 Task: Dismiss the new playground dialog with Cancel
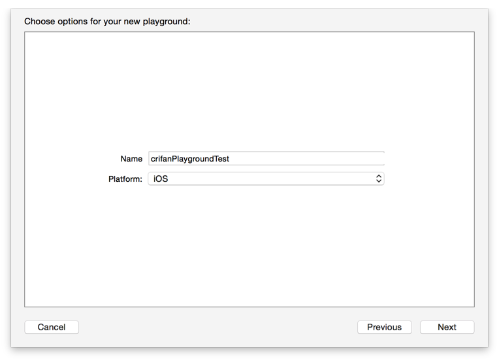(x=52, y=327)
